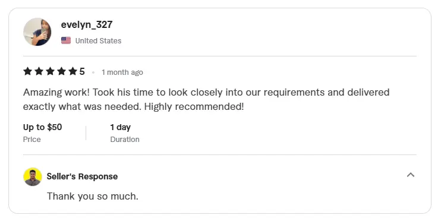Click the Seller's Response heading
This screenshot has width=441, height=218.
82,176
